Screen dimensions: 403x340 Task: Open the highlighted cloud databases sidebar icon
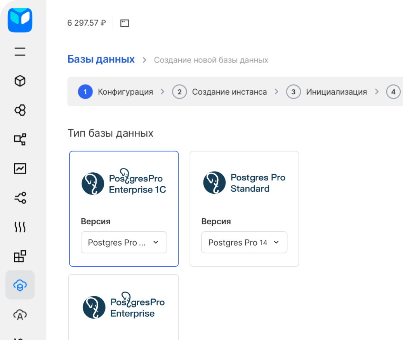20,285
